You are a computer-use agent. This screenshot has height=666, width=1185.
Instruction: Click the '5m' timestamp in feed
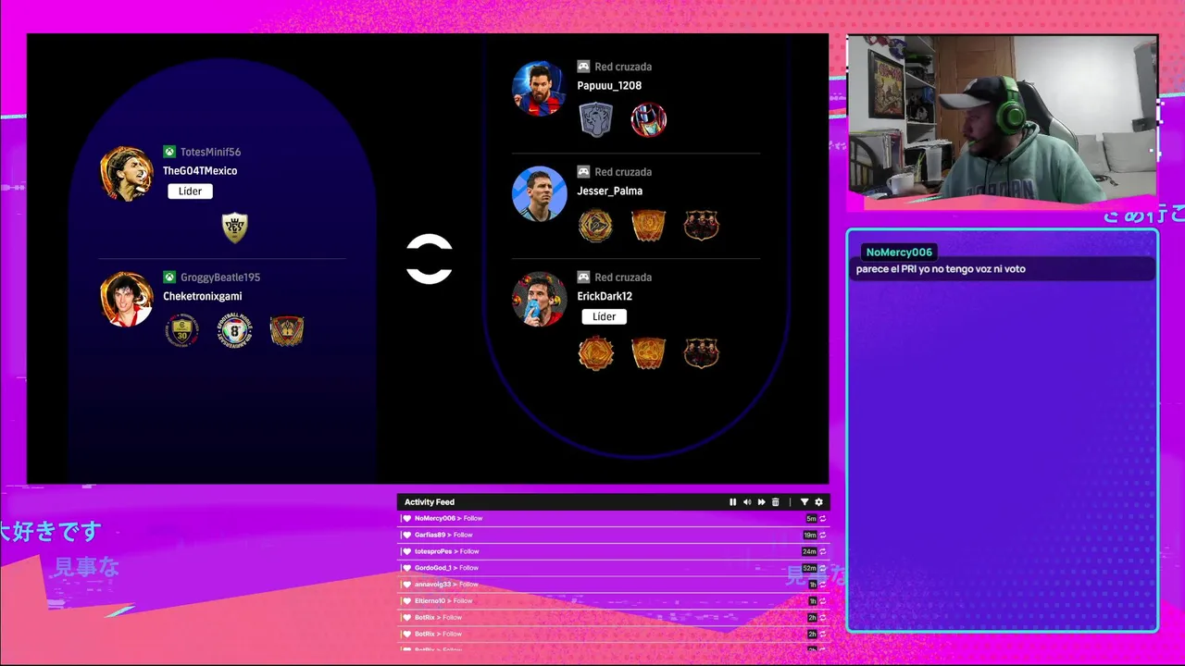click(x=811, y=519)
